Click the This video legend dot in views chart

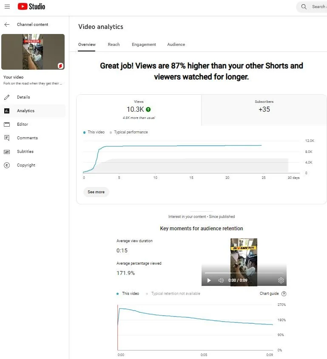[x=84, y=132]
